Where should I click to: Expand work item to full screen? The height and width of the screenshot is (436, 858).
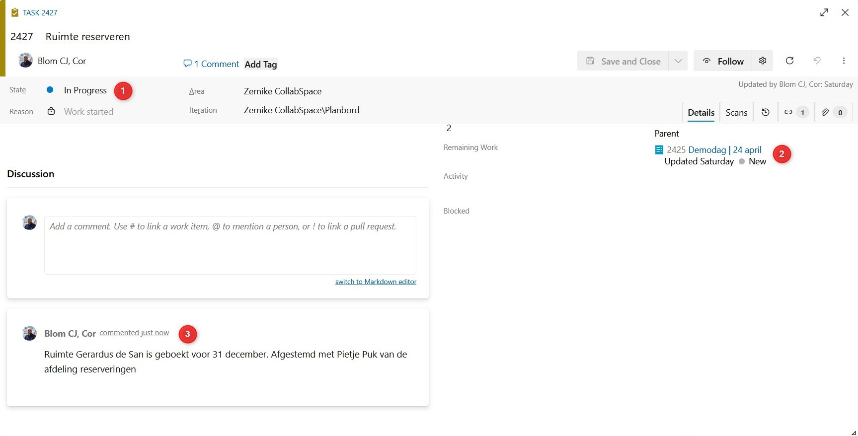(x=824, y=12)
